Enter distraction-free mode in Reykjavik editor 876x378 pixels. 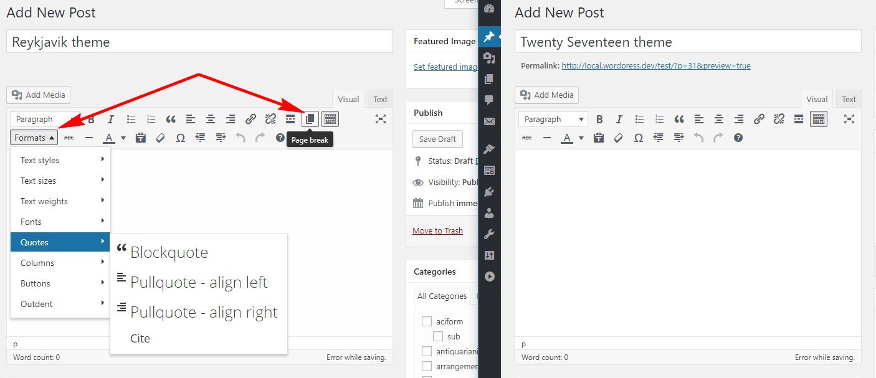pyautogui.click(x=381, y=119)
